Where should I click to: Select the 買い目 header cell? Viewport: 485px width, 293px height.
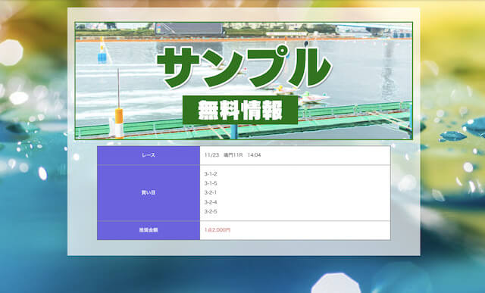(149, 193)
